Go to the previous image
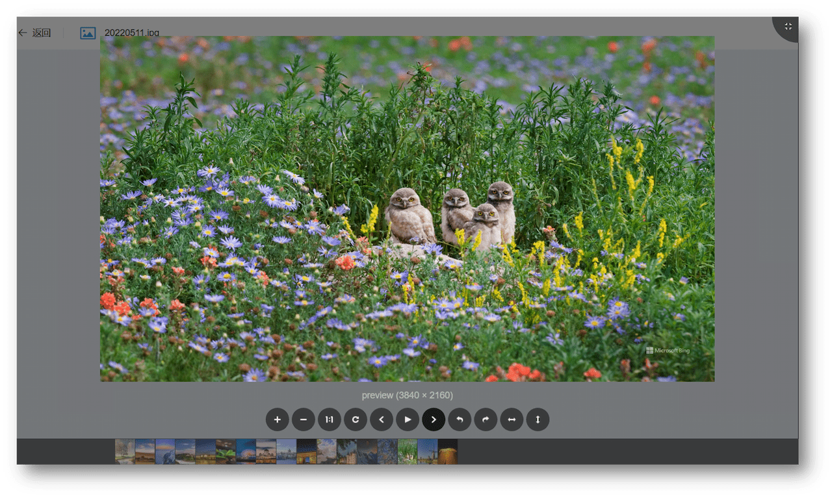 pyautogui.click(x=382, y=419)
